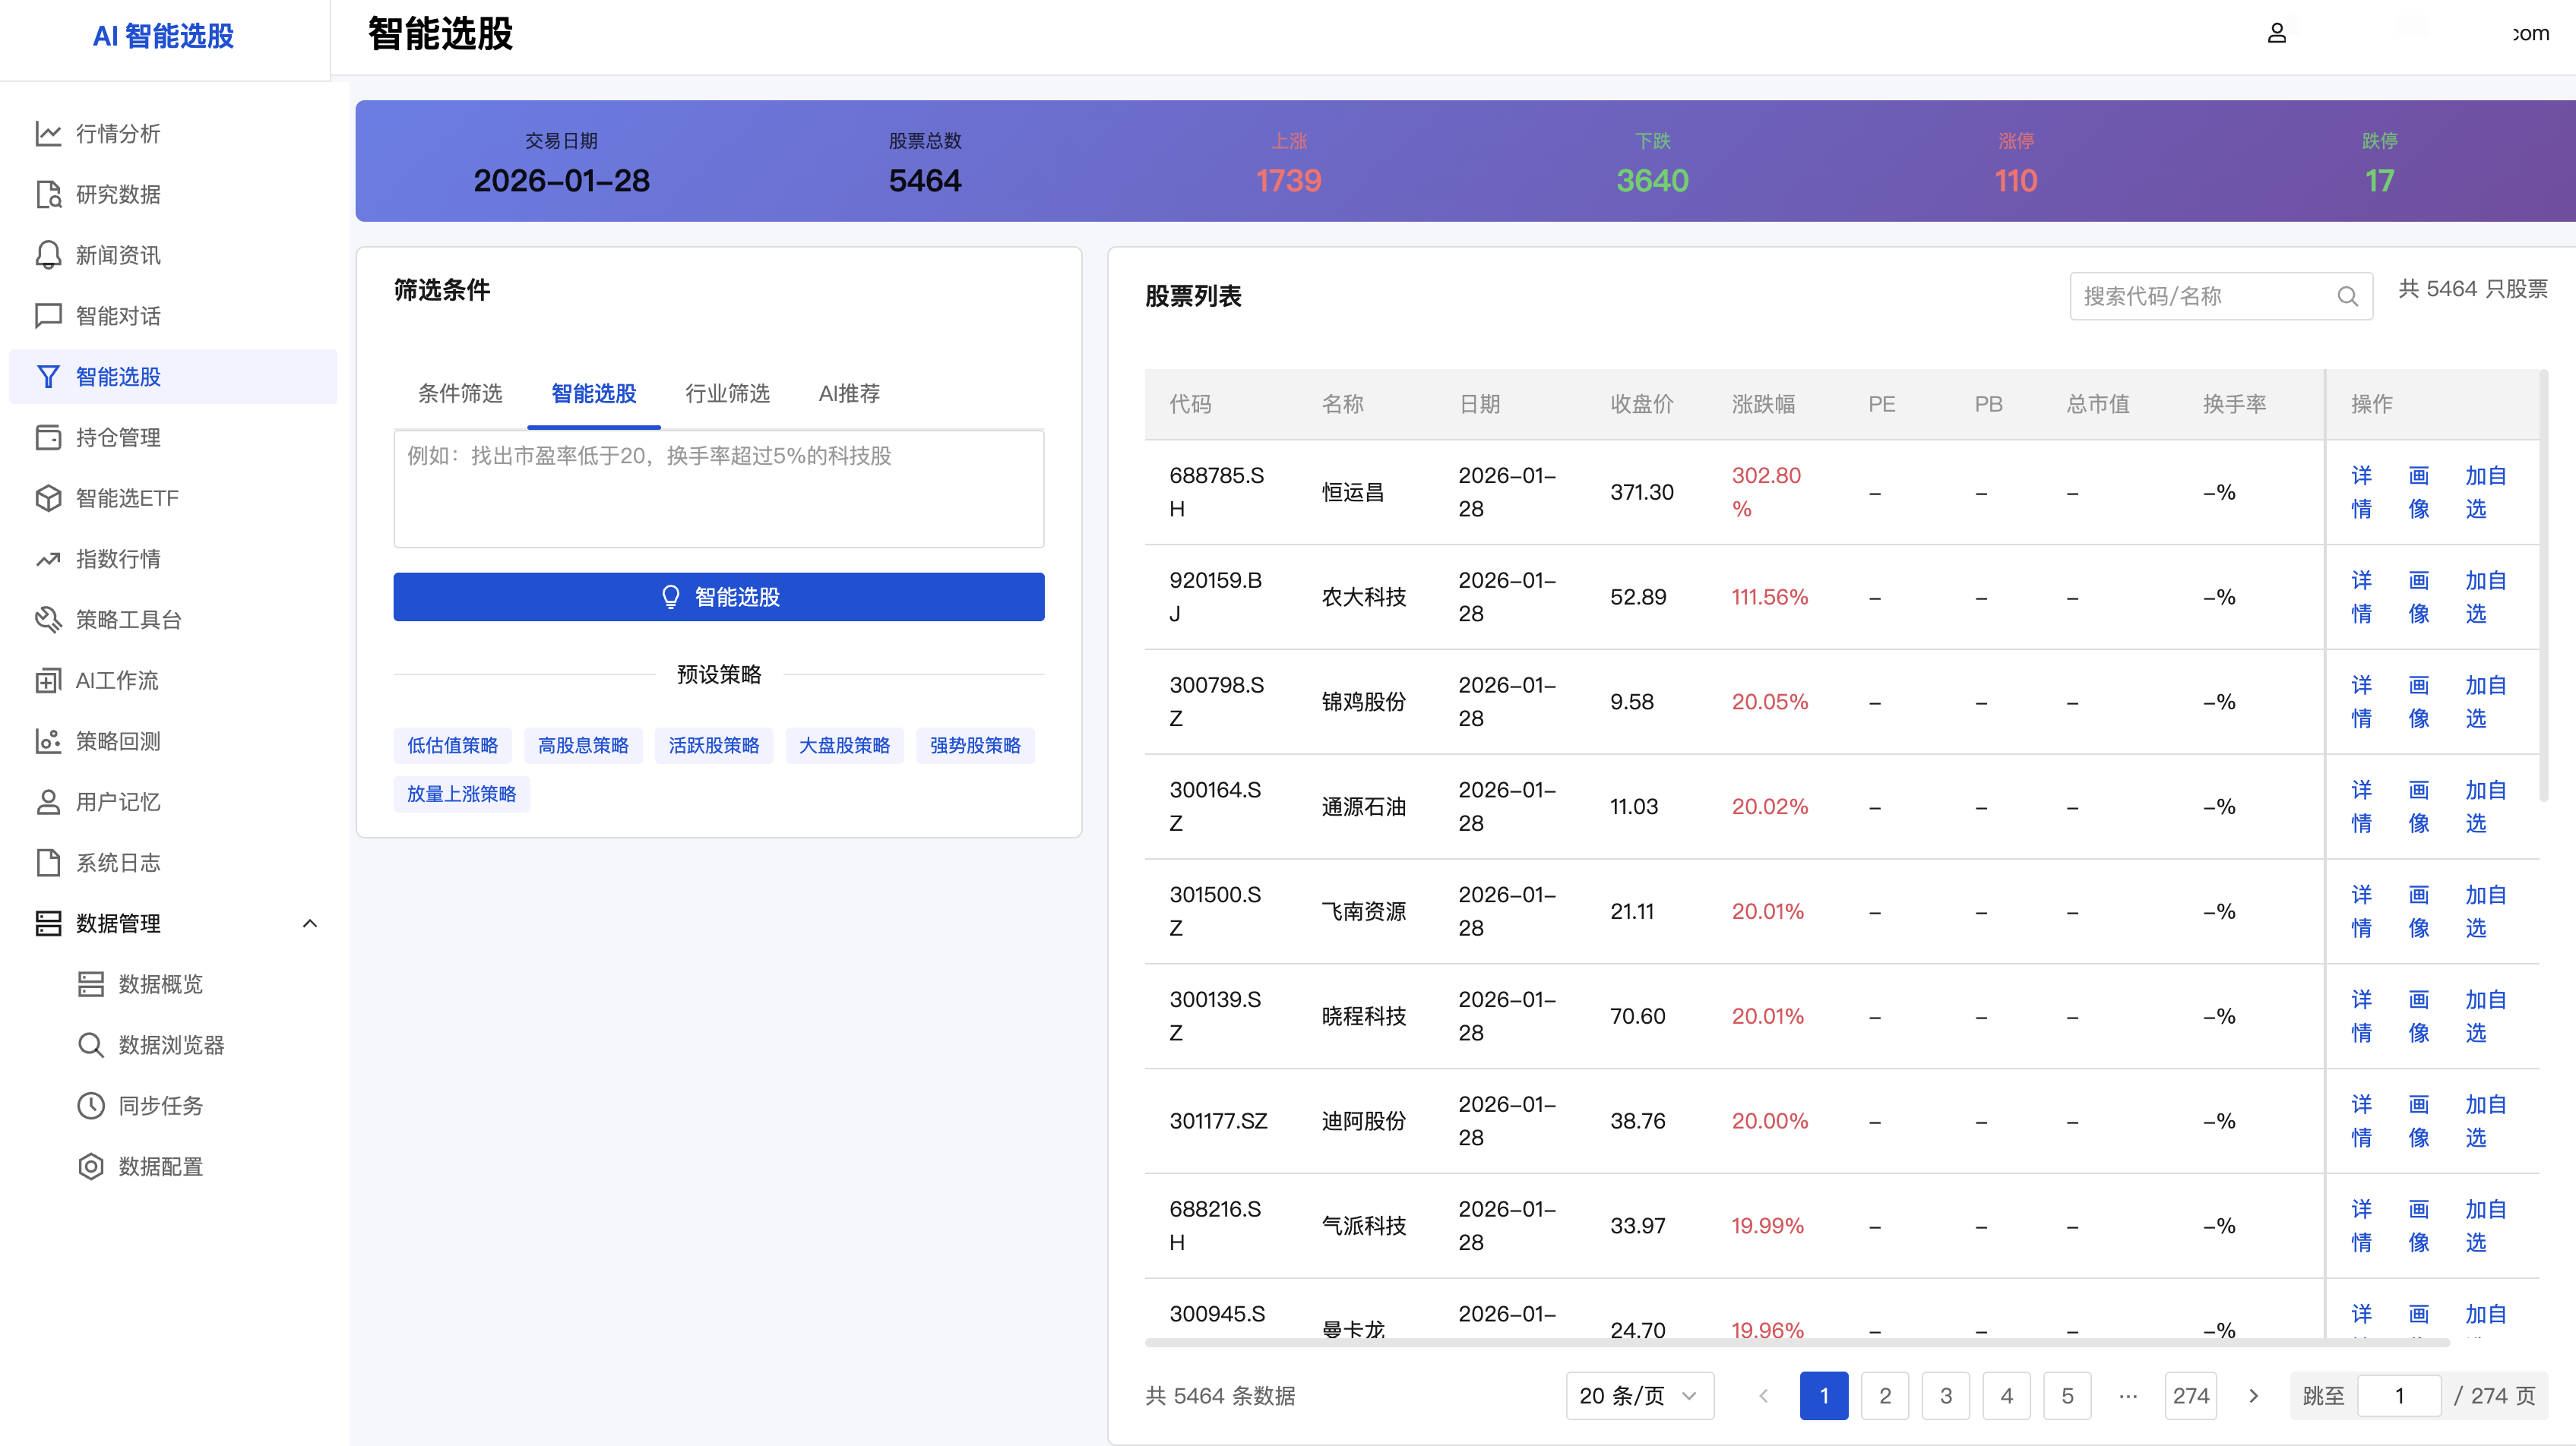
Task: Click the 策略工具台 wrench icon
Action: coord(48,620)
